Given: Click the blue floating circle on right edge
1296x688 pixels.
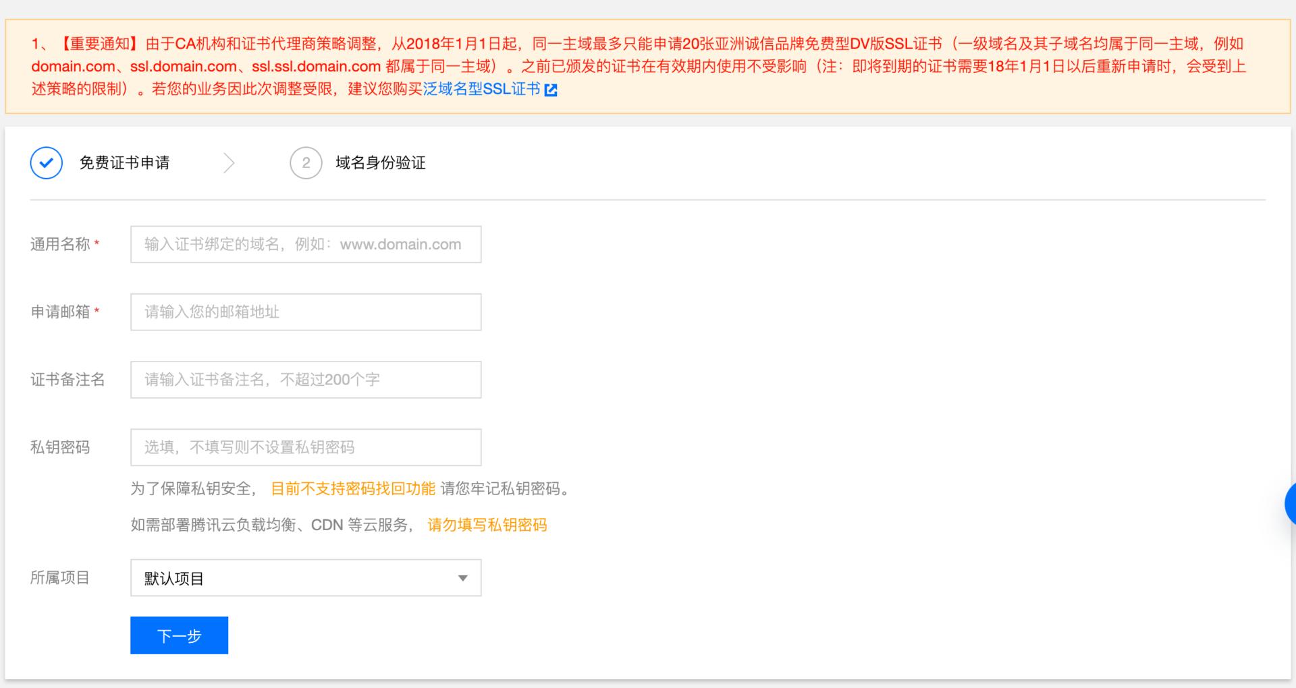Looking at the screenshot, I should pos(1291,503).
